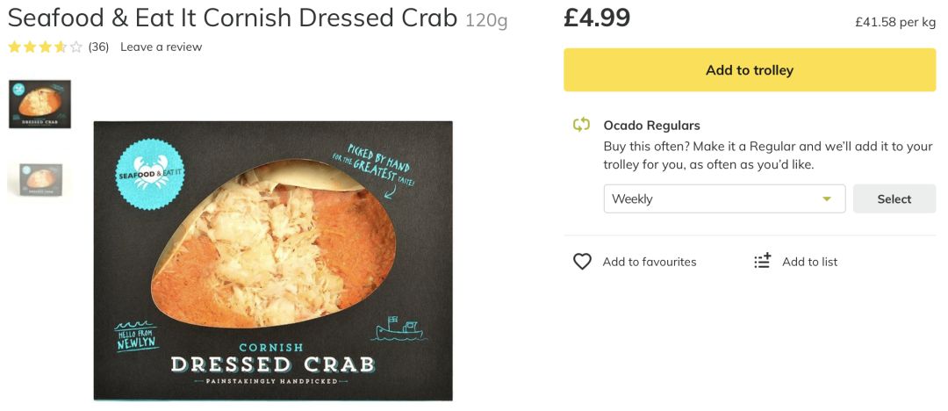Click the empty fifth star in the rating
The height and width of the screenshot is (411, 948).
(76, 47)
